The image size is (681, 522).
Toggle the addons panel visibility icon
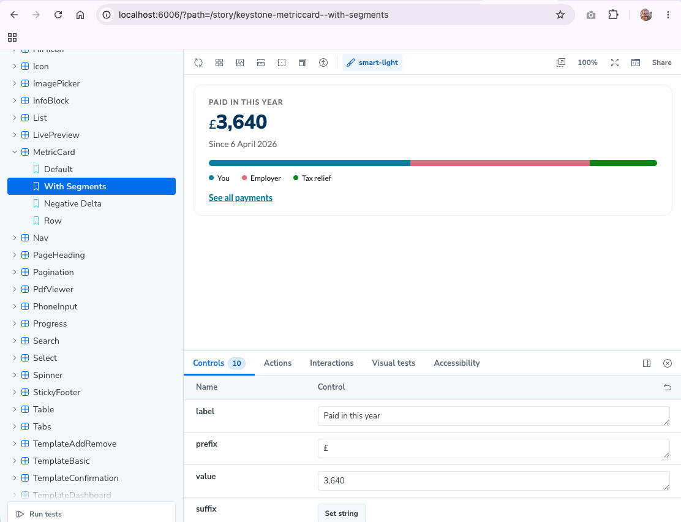(x=636, y=62)
